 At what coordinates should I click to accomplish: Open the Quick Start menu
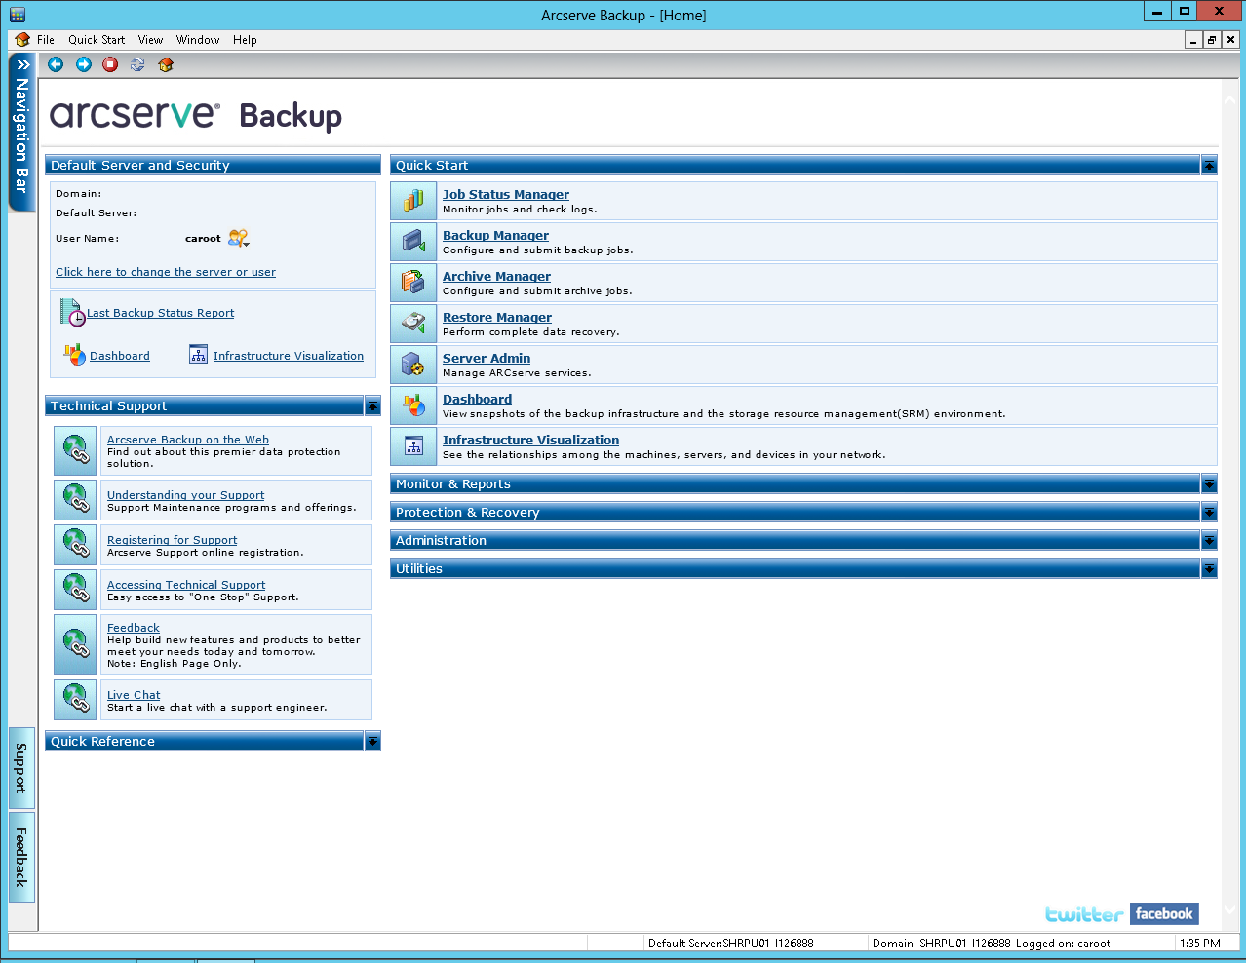(x=96, y=40)
